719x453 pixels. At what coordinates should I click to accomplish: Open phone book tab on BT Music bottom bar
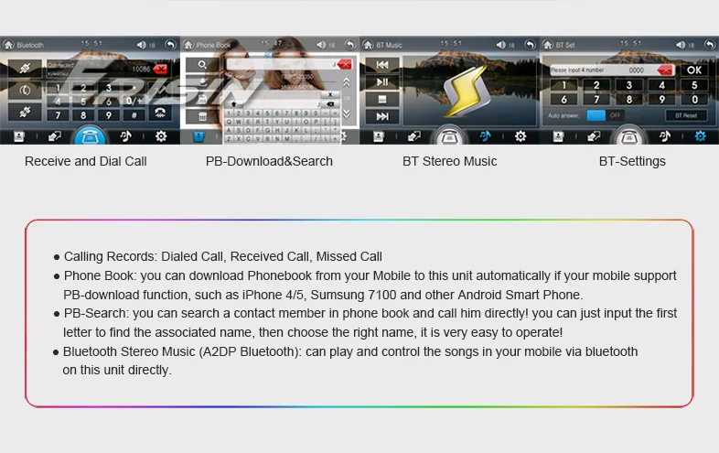379,136
